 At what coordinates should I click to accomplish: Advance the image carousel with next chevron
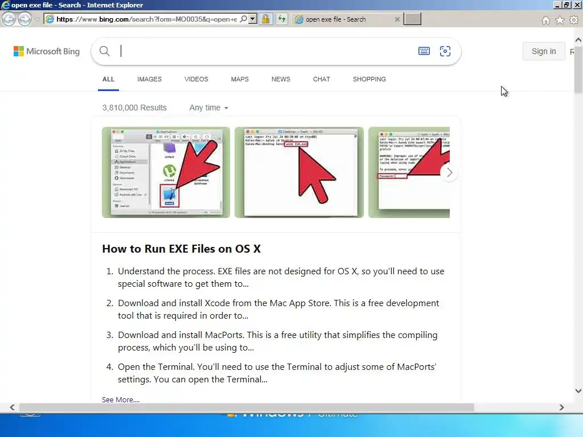449,172
